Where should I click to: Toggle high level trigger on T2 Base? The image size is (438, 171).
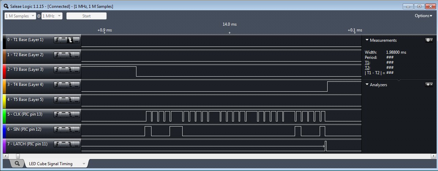click(64, 55)
